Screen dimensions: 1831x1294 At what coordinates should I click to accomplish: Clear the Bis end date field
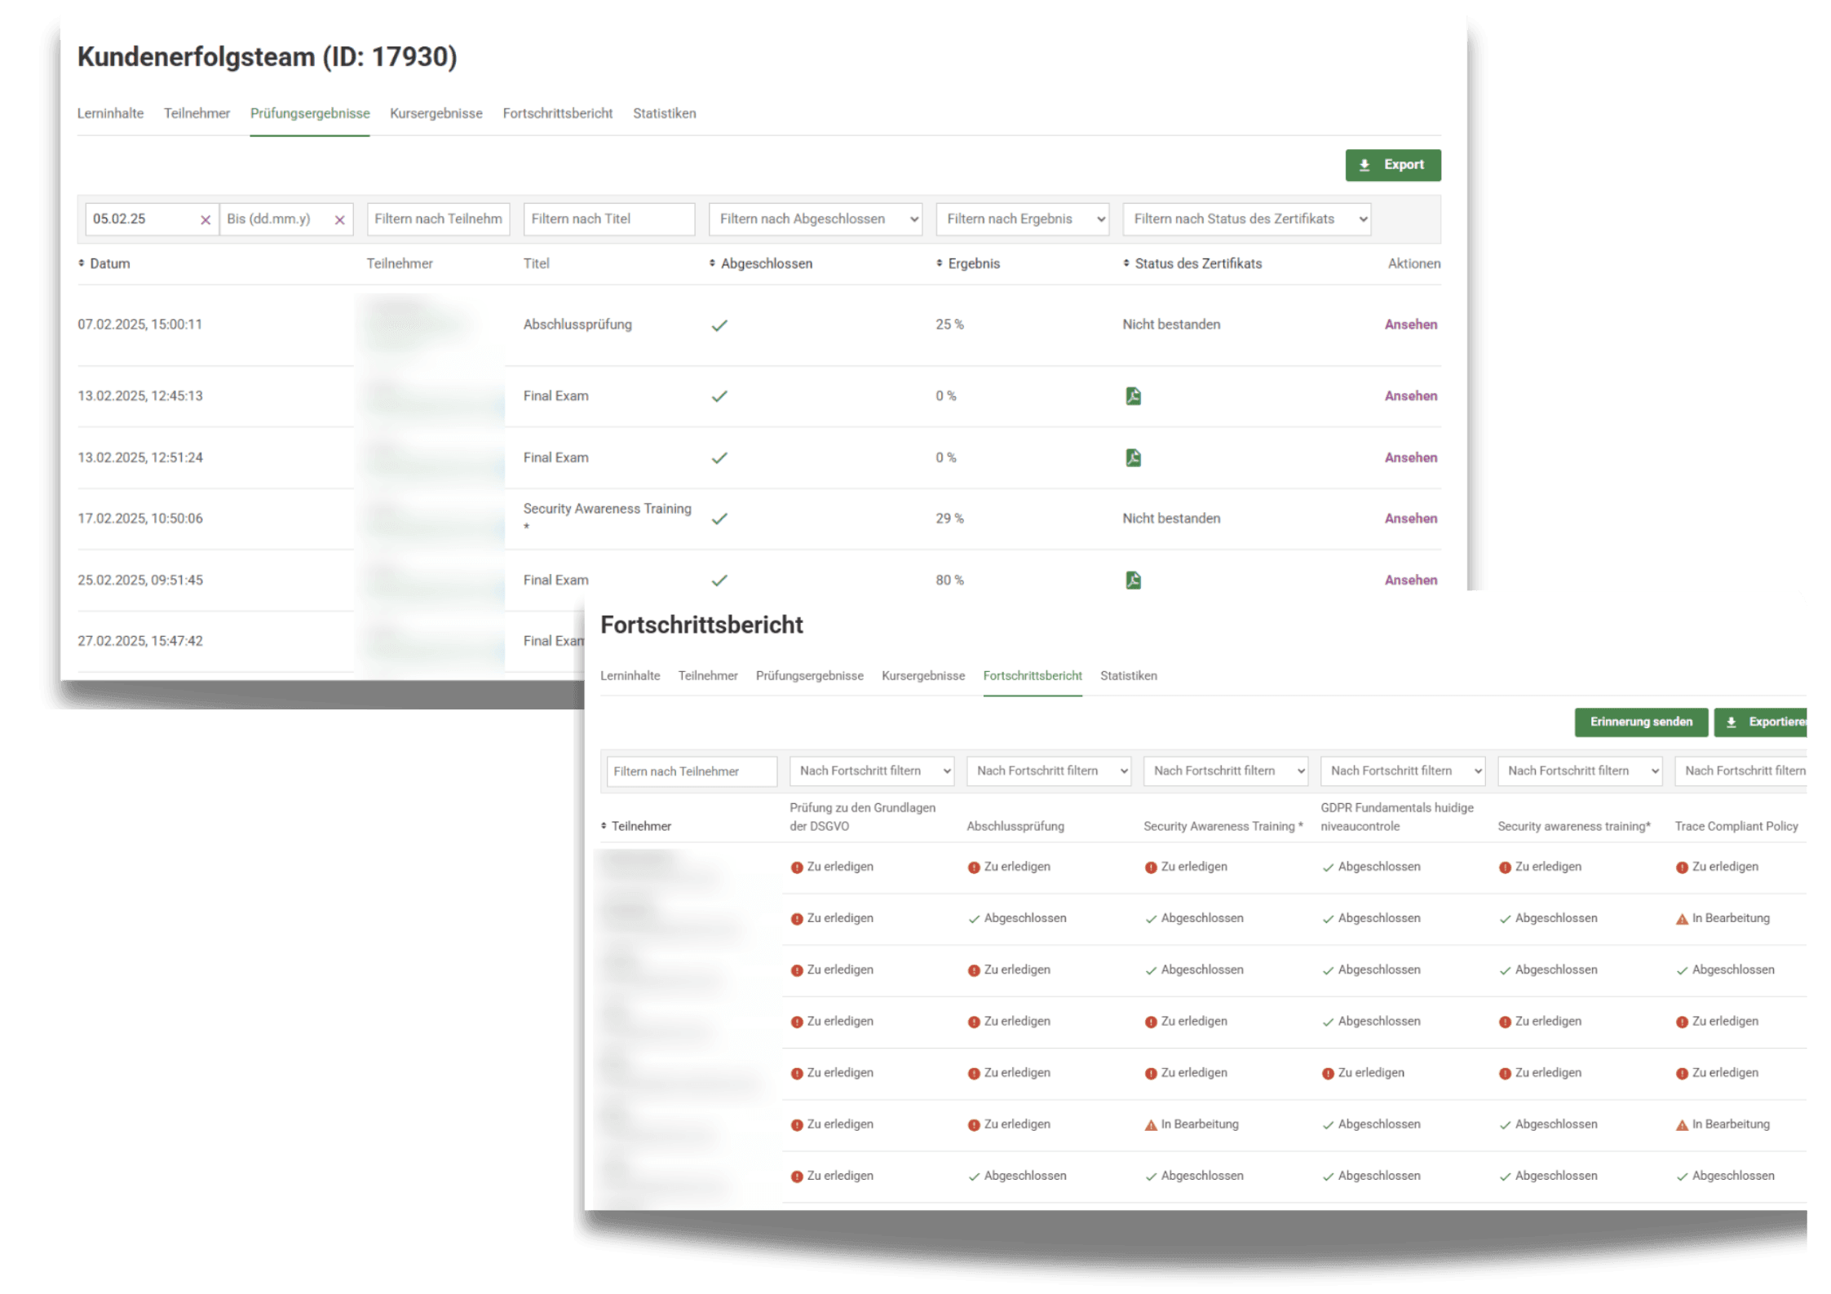tap(340, 219)
